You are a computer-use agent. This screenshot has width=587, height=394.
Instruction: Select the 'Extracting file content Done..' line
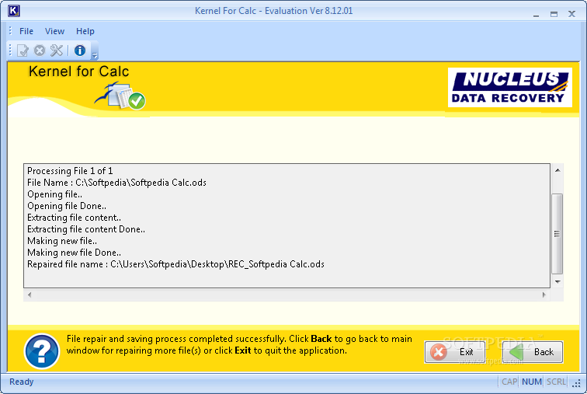[86, 228]
